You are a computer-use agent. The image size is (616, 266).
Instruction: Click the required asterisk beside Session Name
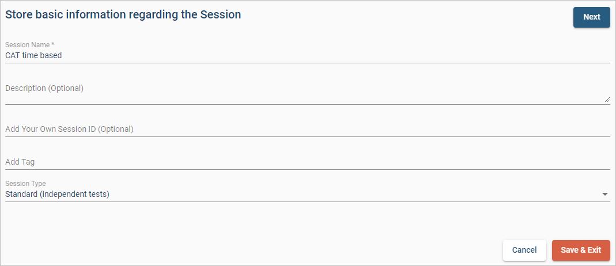(53, 45)
